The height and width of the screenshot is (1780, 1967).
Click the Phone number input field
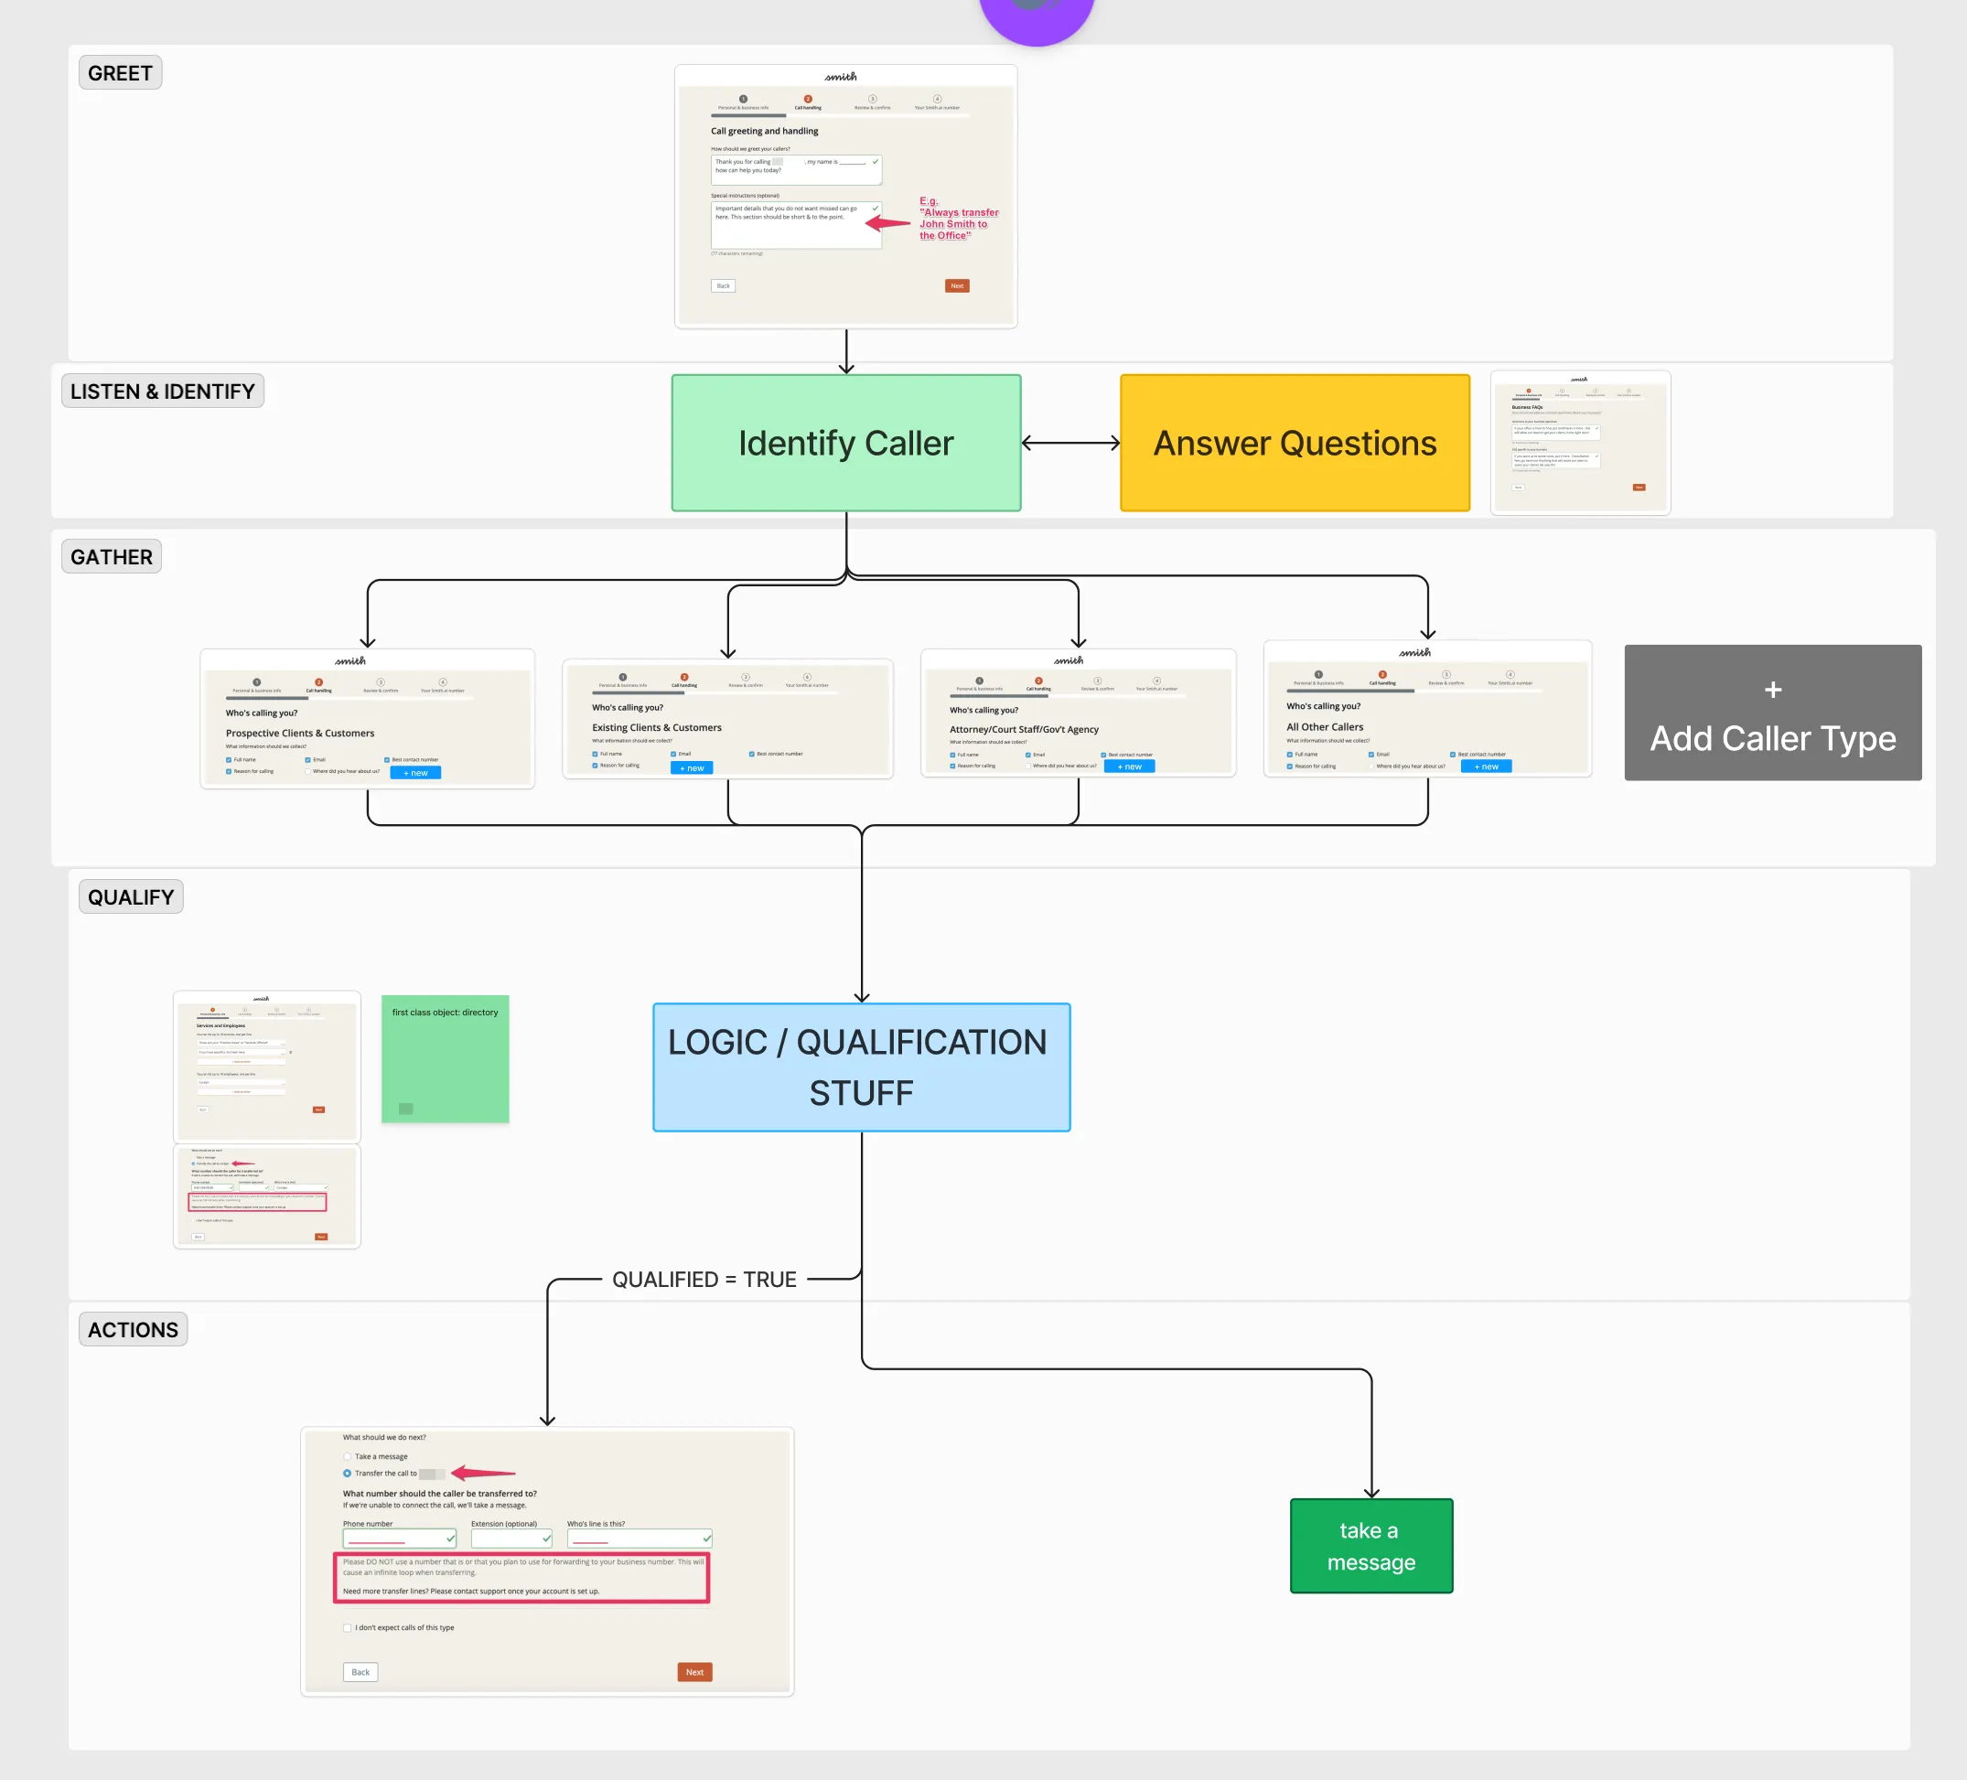[x=400, y=1539]
